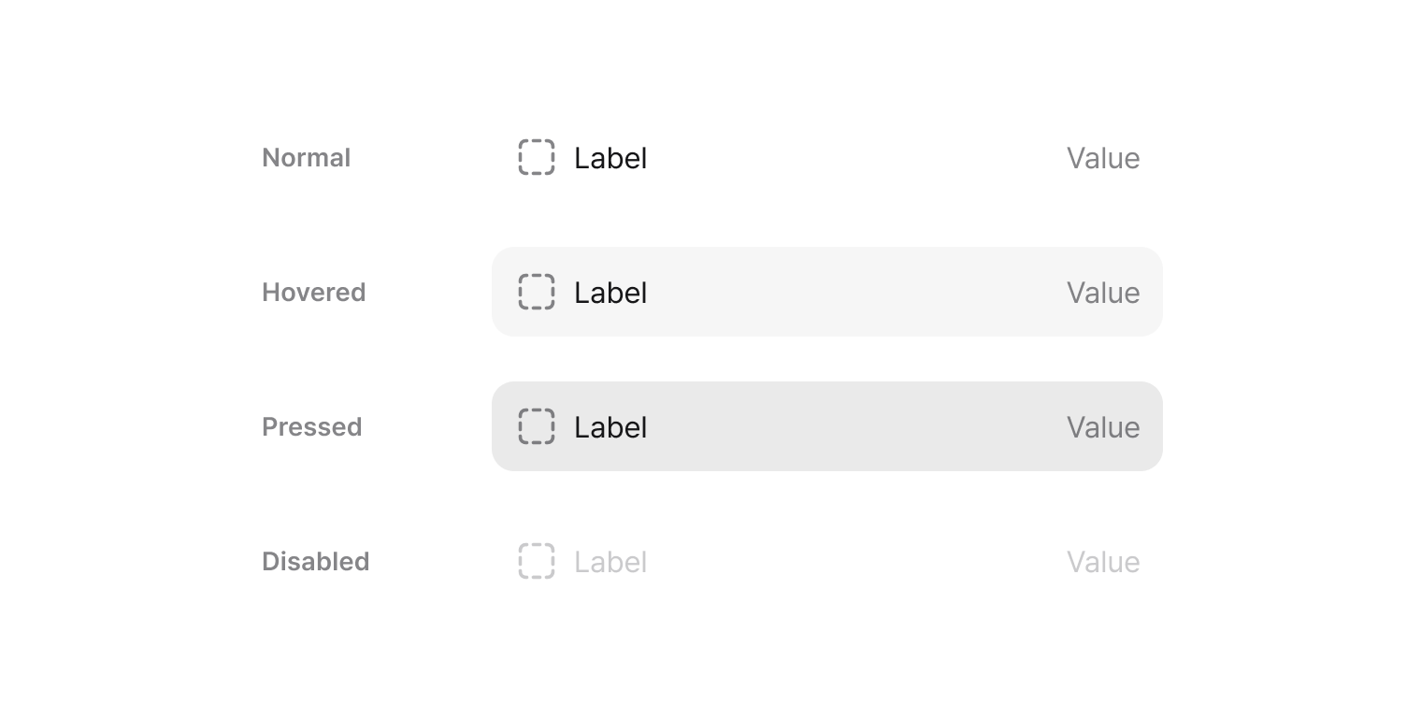Click Value text in the Normal row

1103,158
